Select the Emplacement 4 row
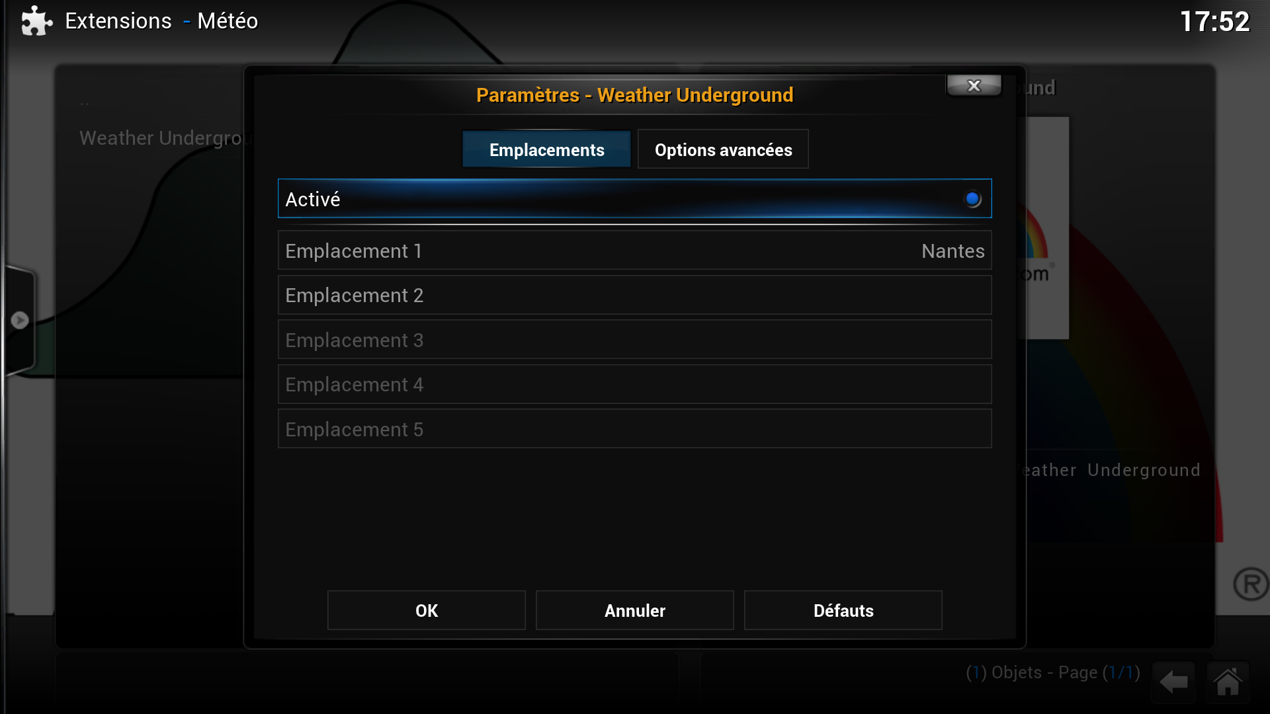The width and height of the screenshot is (1270, 714). tap(635, 384)
